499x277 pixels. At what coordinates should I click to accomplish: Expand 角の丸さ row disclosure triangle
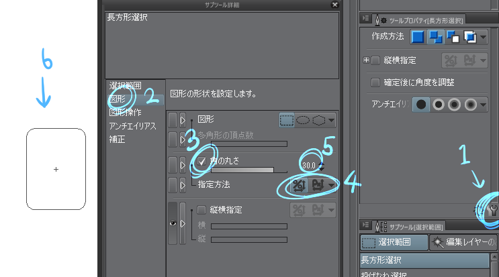click(x=183, y=166)
